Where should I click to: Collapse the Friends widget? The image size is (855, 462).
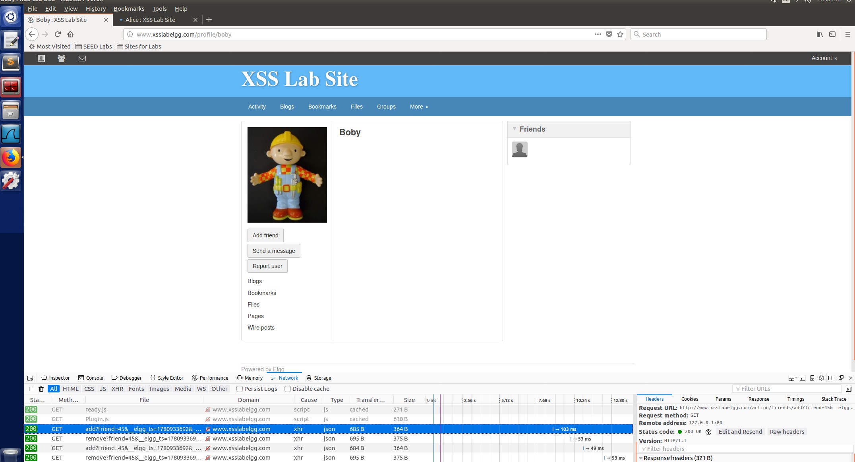pyautogui.click(x=515, y=129)
